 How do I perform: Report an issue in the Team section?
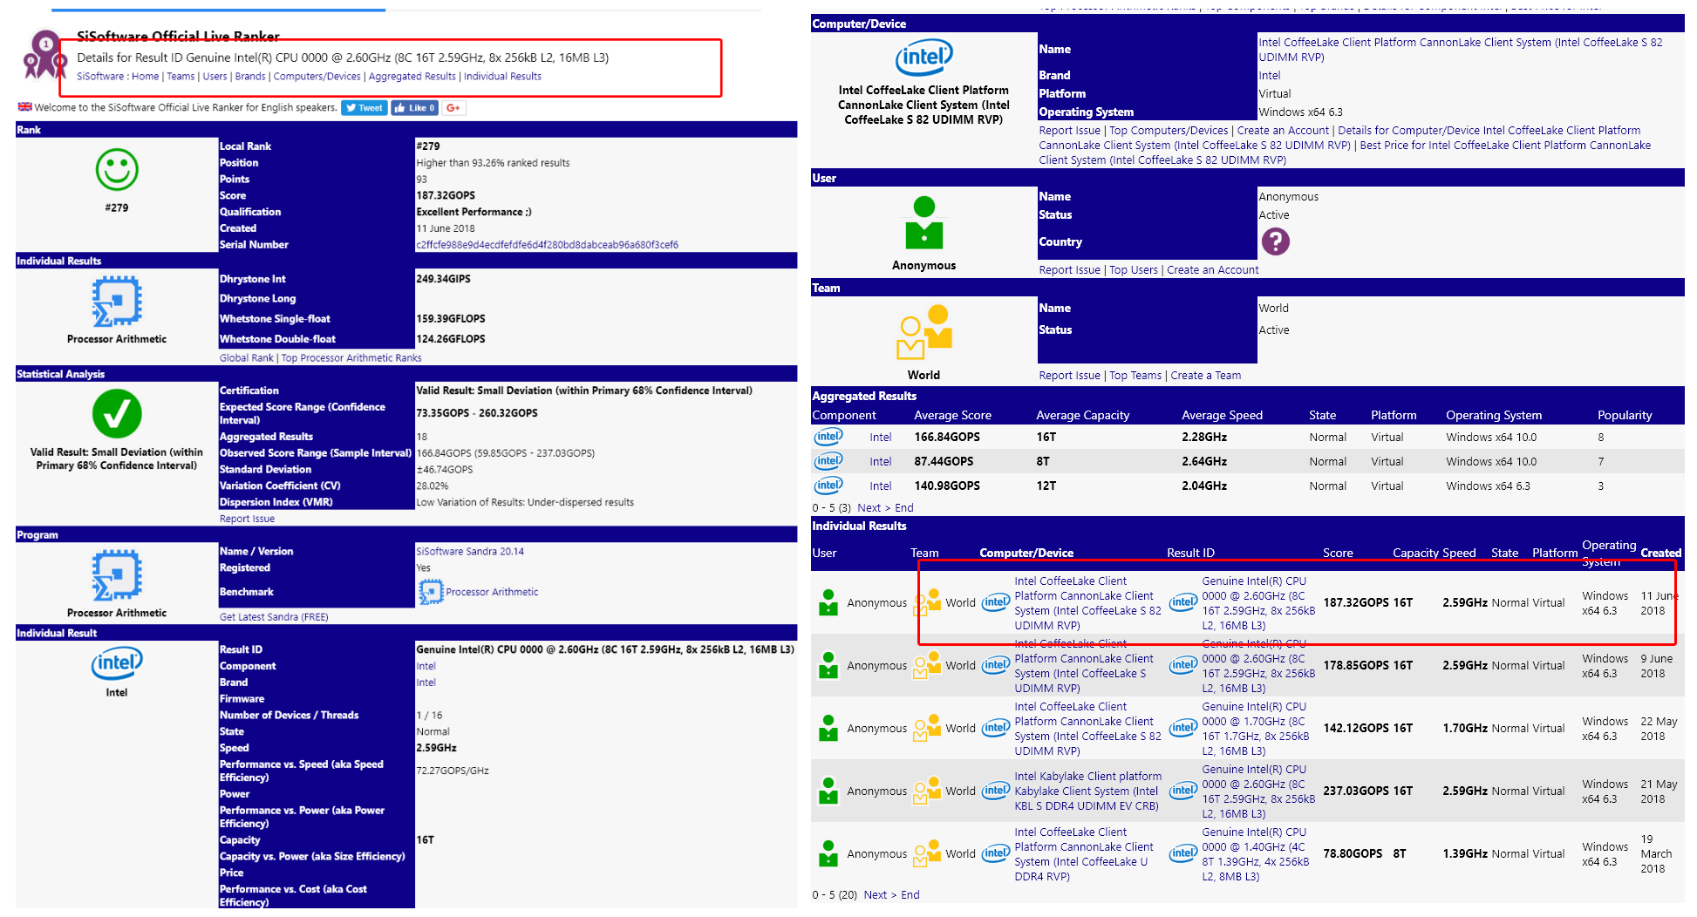(1069, 376)
